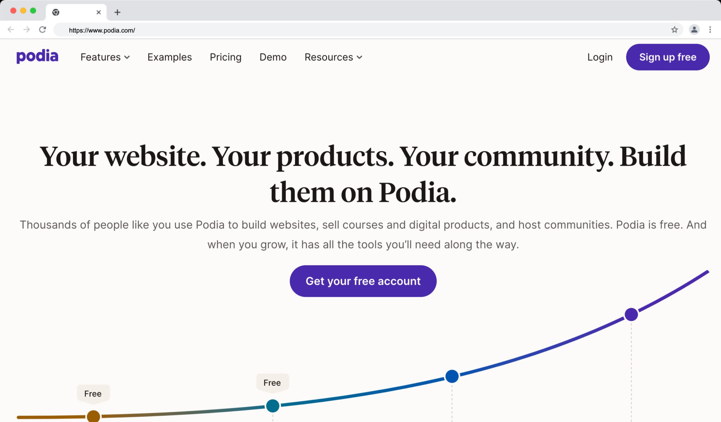Open the Demo link
The image size is (721, 422).
pyautogui.click(x=273, y=57)
